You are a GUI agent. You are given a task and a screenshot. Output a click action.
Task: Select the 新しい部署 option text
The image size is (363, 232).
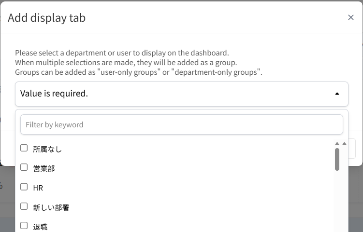(x=51, y=207)
